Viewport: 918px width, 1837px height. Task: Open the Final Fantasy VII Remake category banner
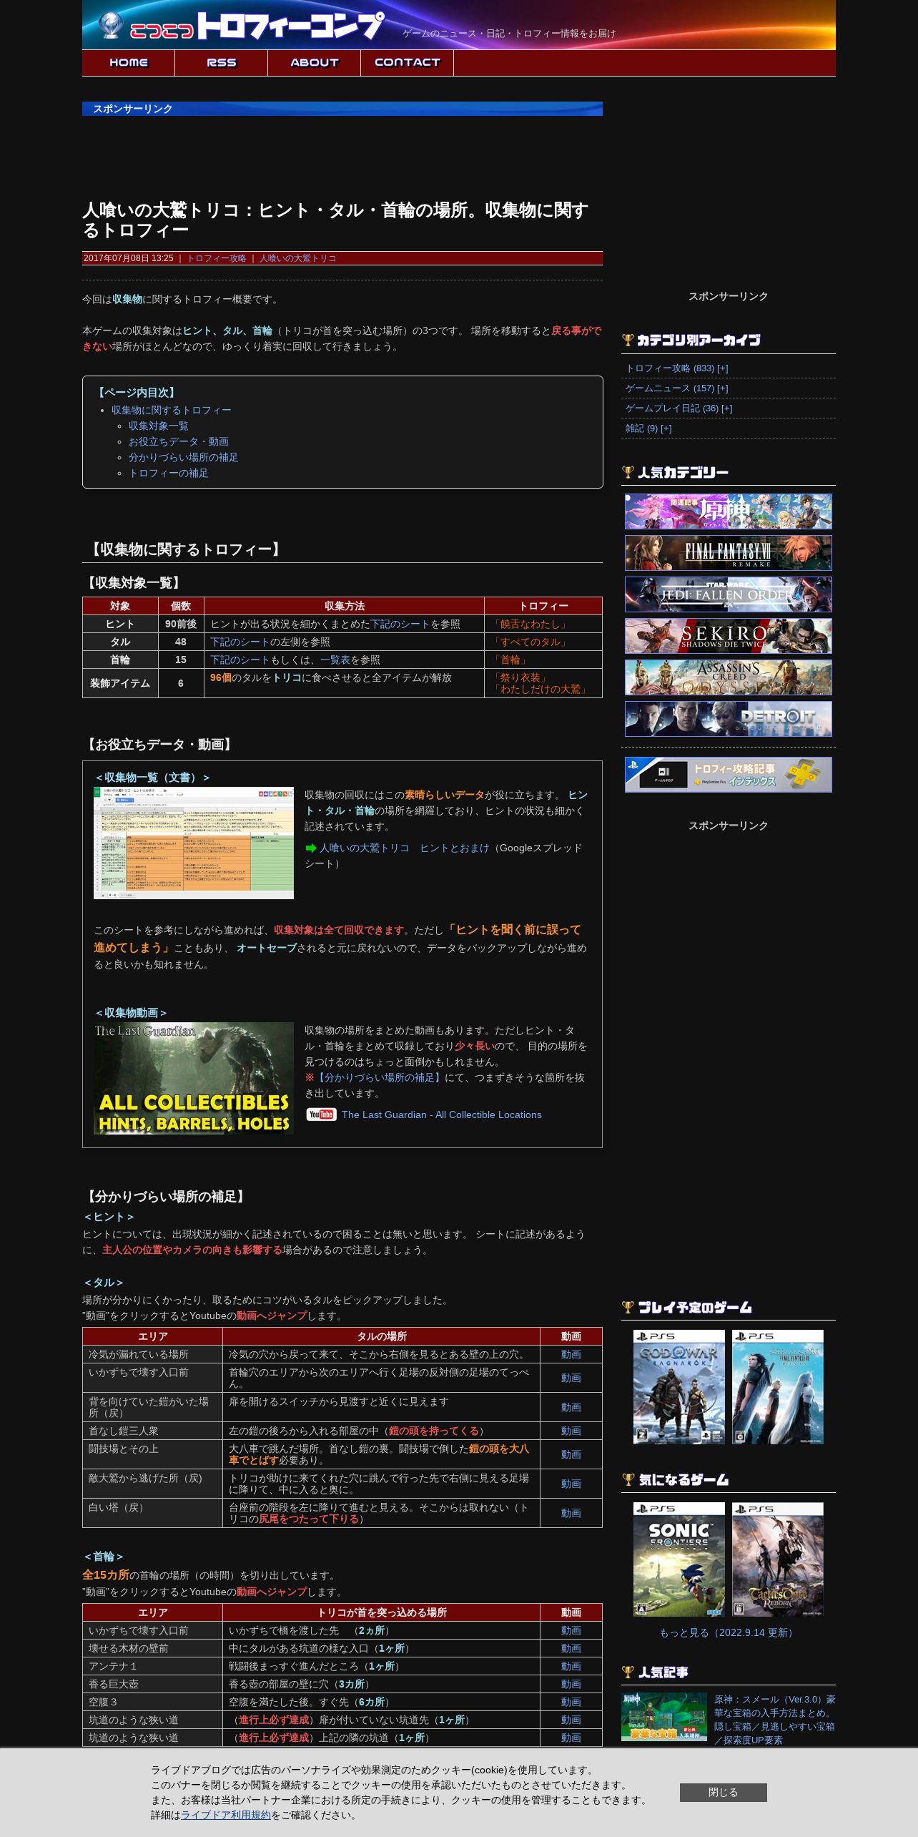(729, 553)
